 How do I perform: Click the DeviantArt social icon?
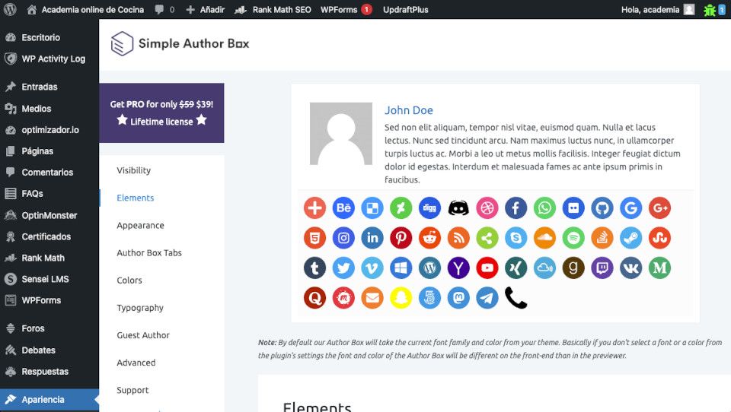click(x=401, y=208)
